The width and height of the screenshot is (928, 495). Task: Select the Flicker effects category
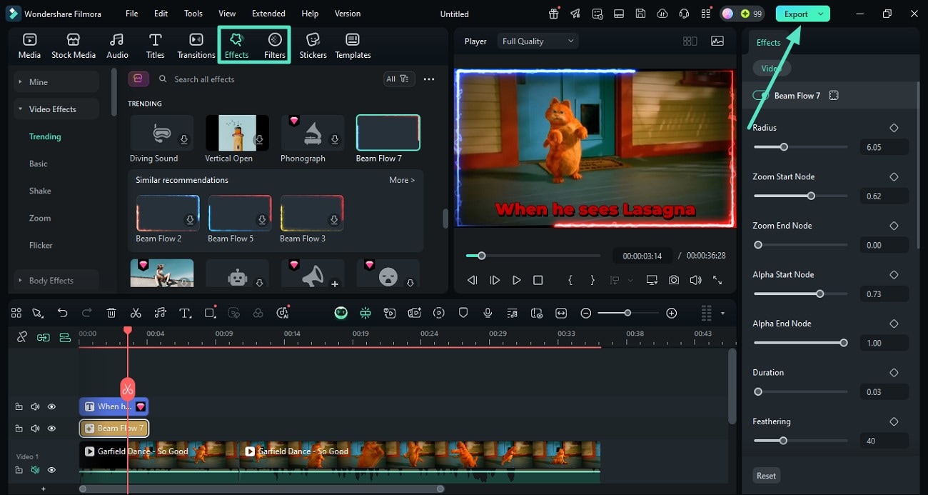[41, 245]
